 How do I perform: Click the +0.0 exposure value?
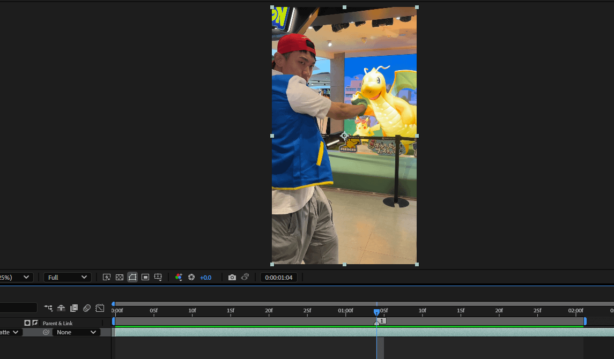pyautogui.click(x=206, y=278)
